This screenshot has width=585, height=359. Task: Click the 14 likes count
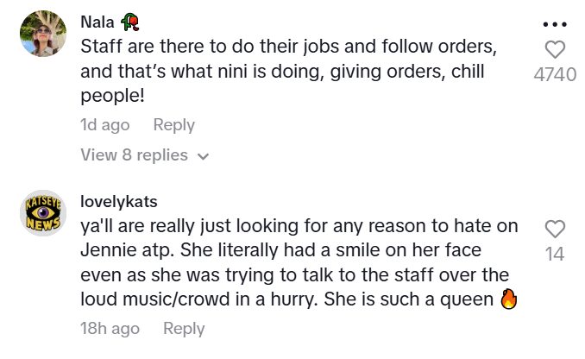555,254
